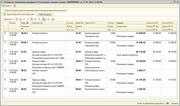Enable the Ручная корректировка checkbox
This screenshot has height=106, width=180.
click(x=4, y=10)
